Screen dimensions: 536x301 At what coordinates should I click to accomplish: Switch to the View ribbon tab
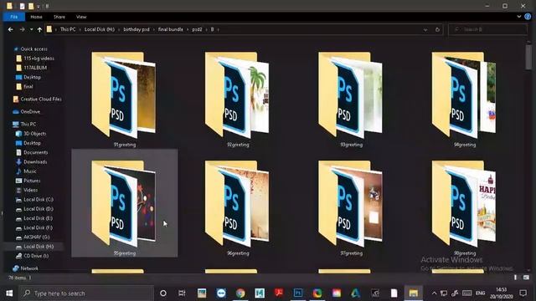81,17
